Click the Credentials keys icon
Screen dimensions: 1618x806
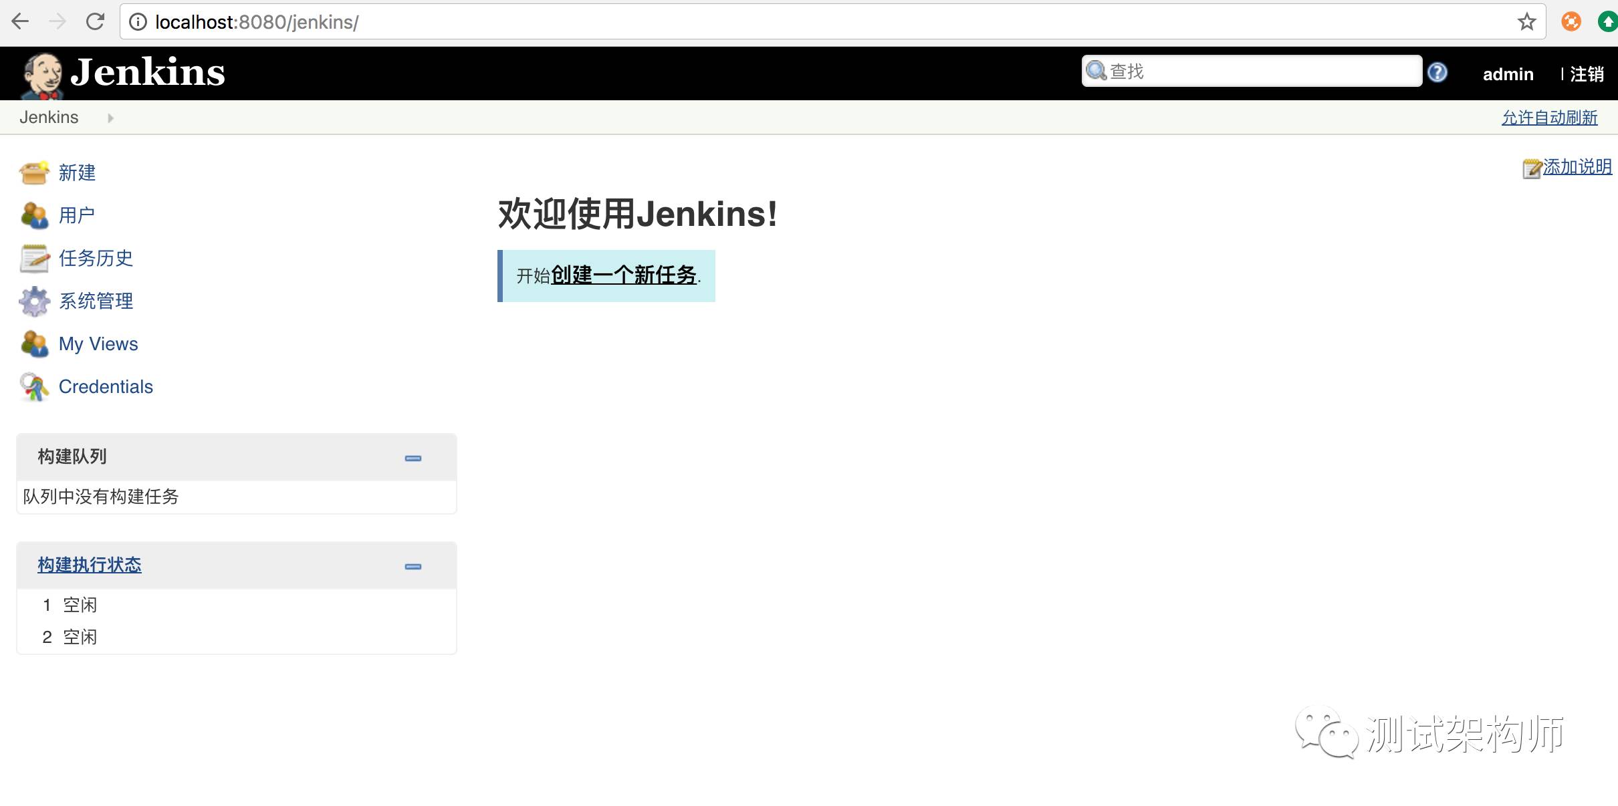click(34, 387)
